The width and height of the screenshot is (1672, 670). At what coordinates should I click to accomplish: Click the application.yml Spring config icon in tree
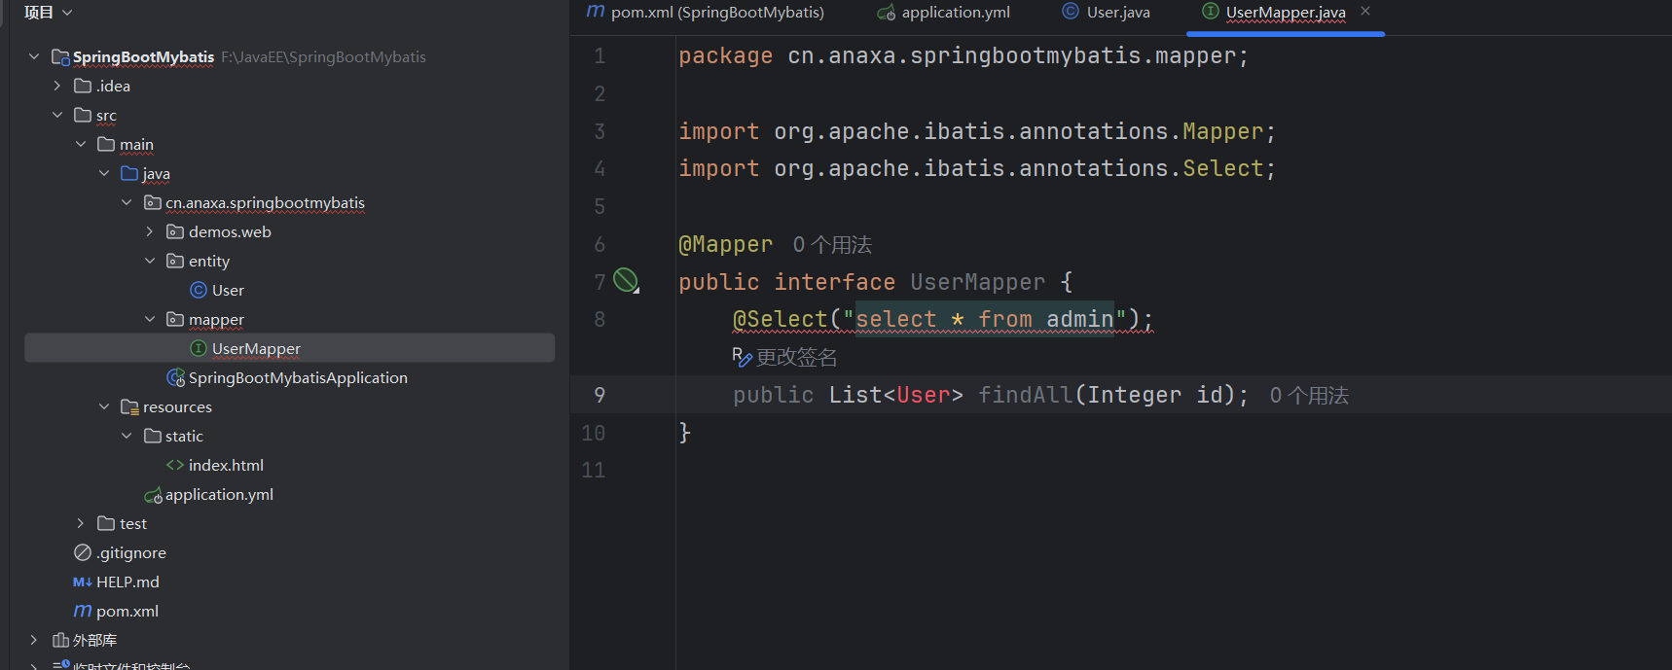click(x=153, y=495)
